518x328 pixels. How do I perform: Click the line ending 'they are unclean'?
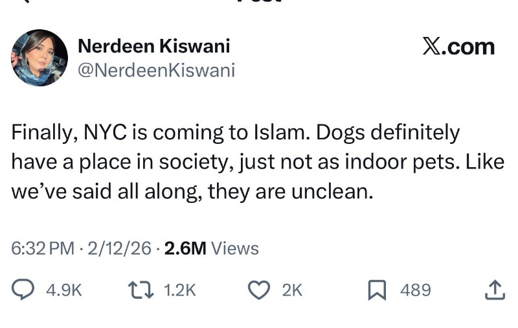point(193,191)
